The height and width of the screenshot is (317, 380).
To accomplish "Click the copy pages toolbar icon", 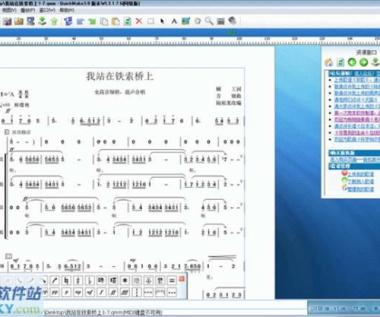I will point(104,22).
